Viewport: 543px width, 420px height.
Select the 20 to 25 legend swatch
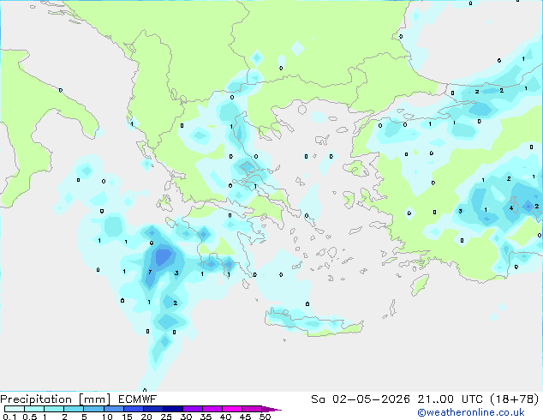click(152, 409)
